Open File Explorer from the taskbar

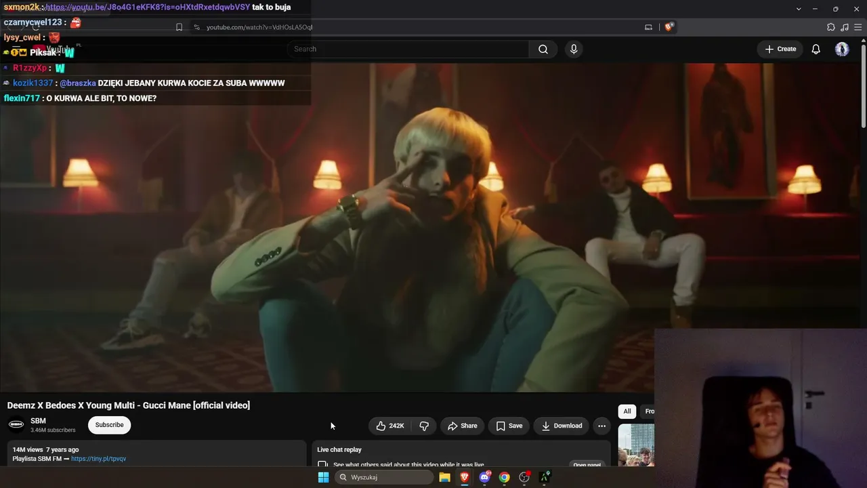click(x=444, y=477)
